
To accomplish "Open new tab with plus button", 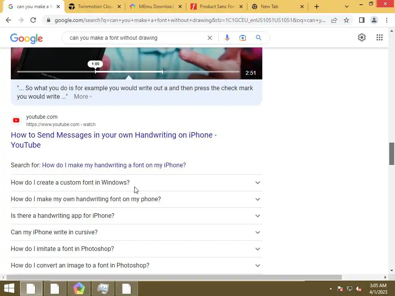I will (x=317, y=7).
